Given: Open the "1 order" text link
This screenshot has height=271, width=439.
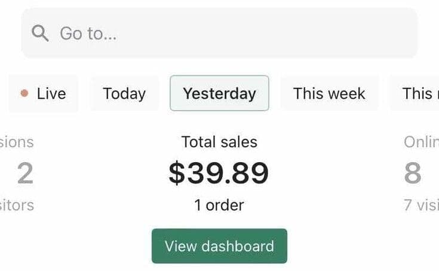Looking at the screenshot, I should [x=219, y=205].
